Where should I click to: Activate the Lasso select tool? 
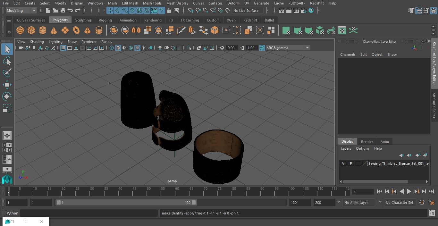coord(7,61)
